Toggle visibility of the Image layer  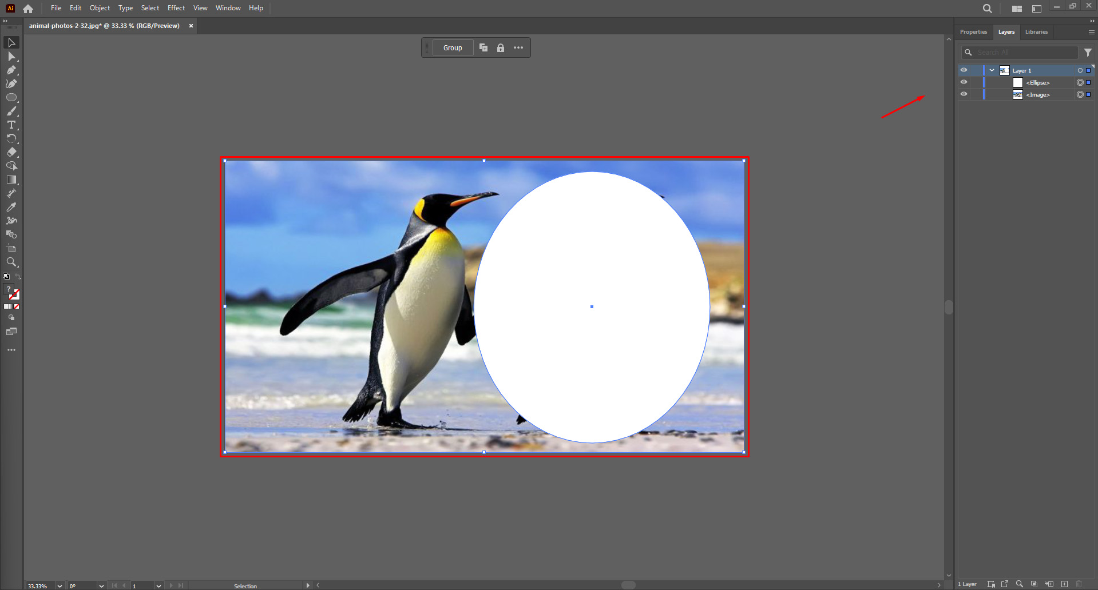pyautogui.click(x=964, y=94)
